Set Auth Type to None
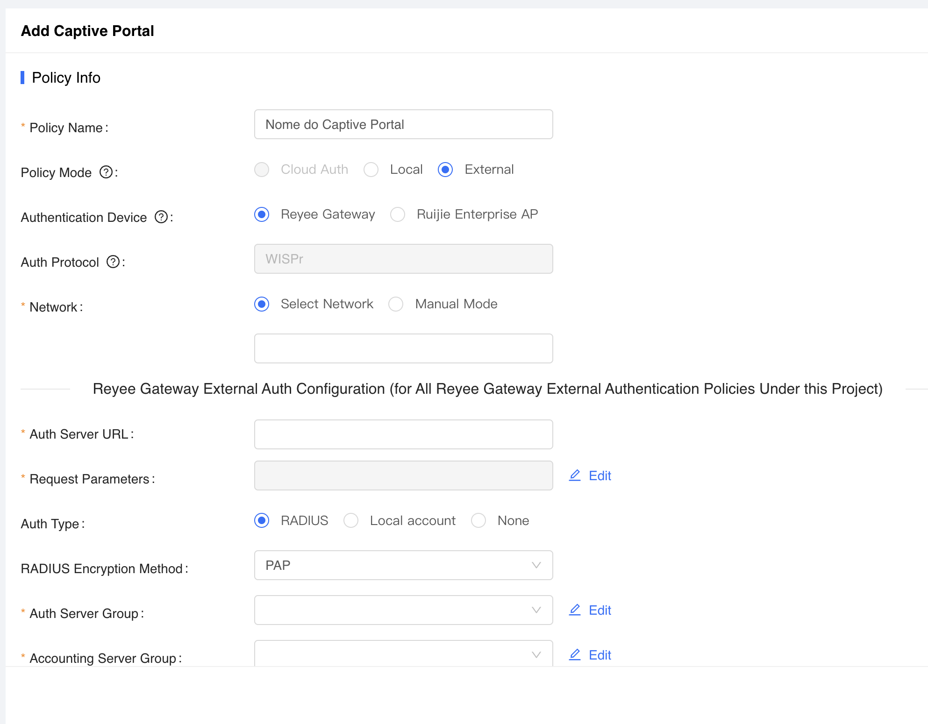Image resolution: width=928 pixels, height=724 pixels. tap(479, 520)
